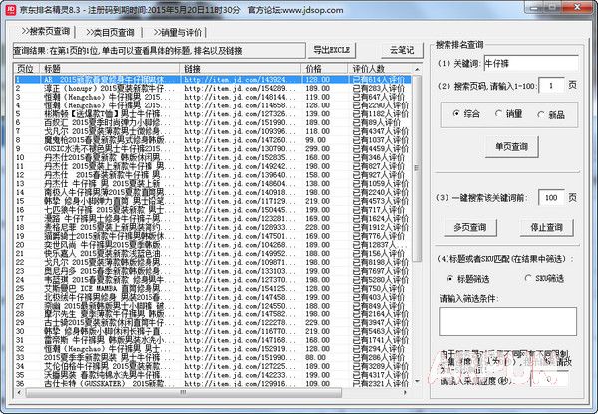598x414 pixels.
Task: Open 云笔记 button
Action: [402, 50]
